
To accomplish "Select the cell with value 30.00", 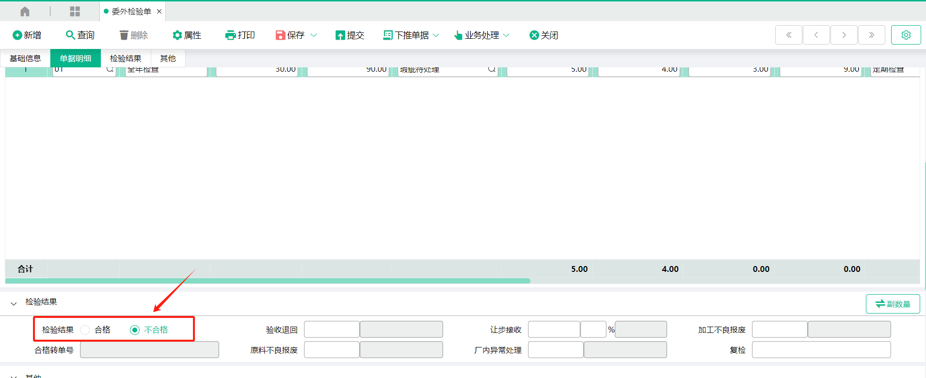I will [x=257, y=71].
